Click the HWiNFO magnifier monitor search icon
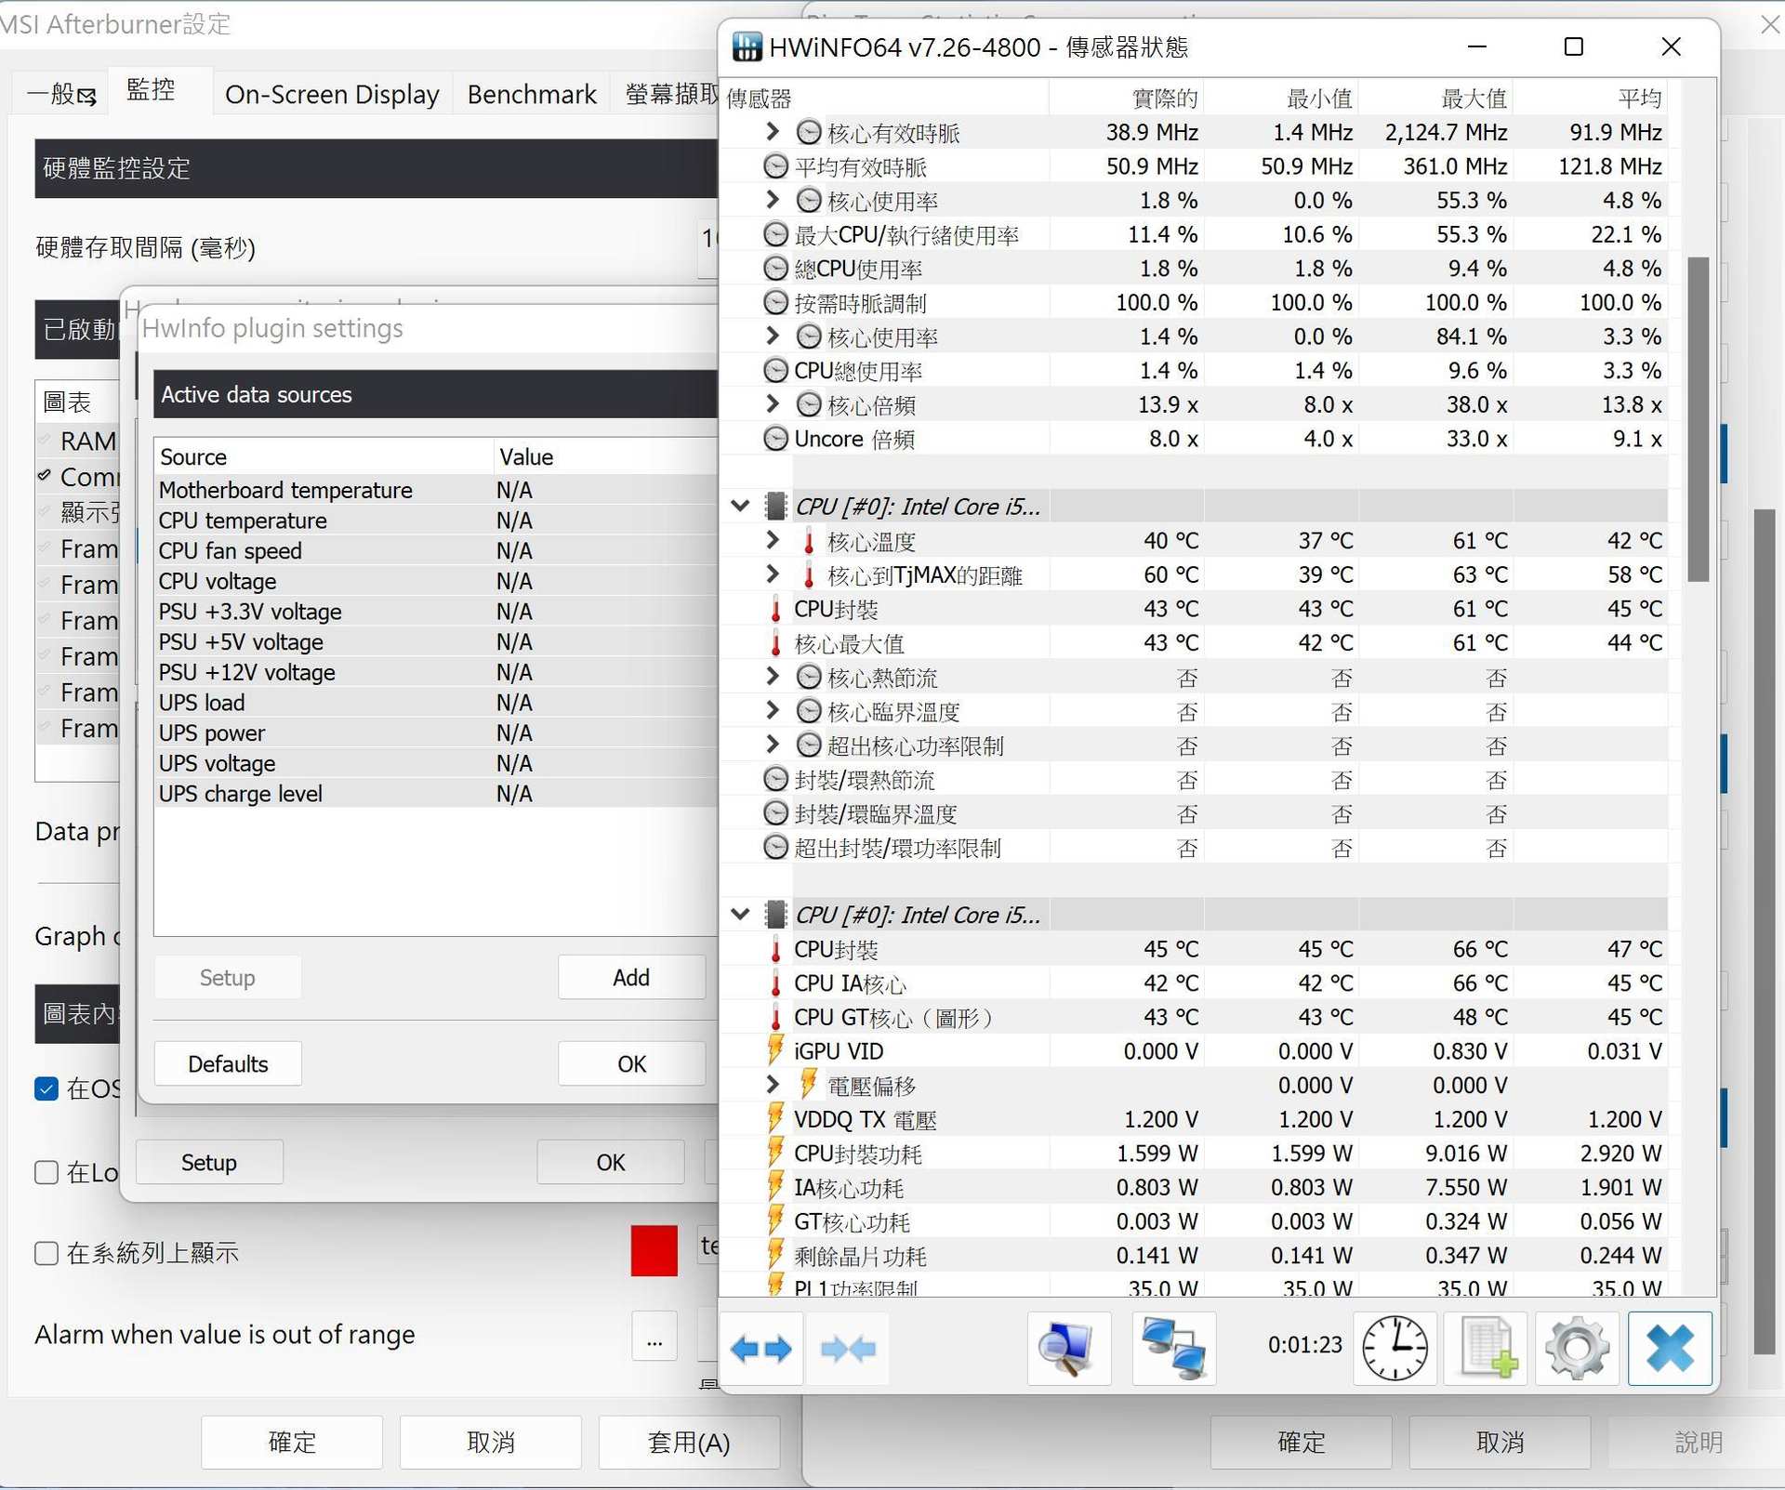This screenshot has height=1490, width=1785. tap(1068, 1349)
